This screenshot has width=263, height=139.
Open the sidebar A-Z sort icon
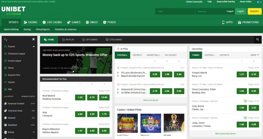pyautogui.click(x=6, y=39)
